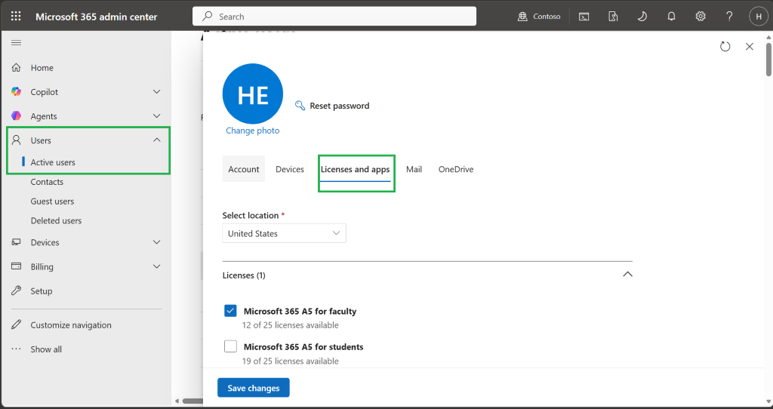Expand the Devices nav section chevron

pos(157,242)
